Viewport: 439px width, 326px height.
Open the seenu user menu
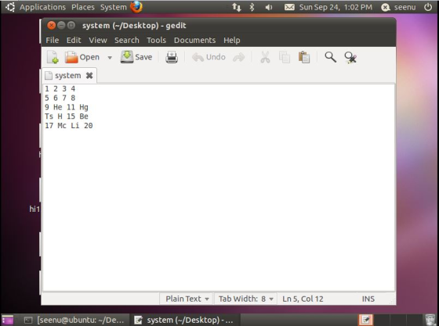click(399, 7)
